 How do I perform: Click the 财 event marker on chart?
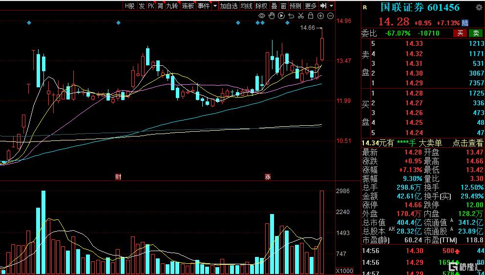coord(118,177)
